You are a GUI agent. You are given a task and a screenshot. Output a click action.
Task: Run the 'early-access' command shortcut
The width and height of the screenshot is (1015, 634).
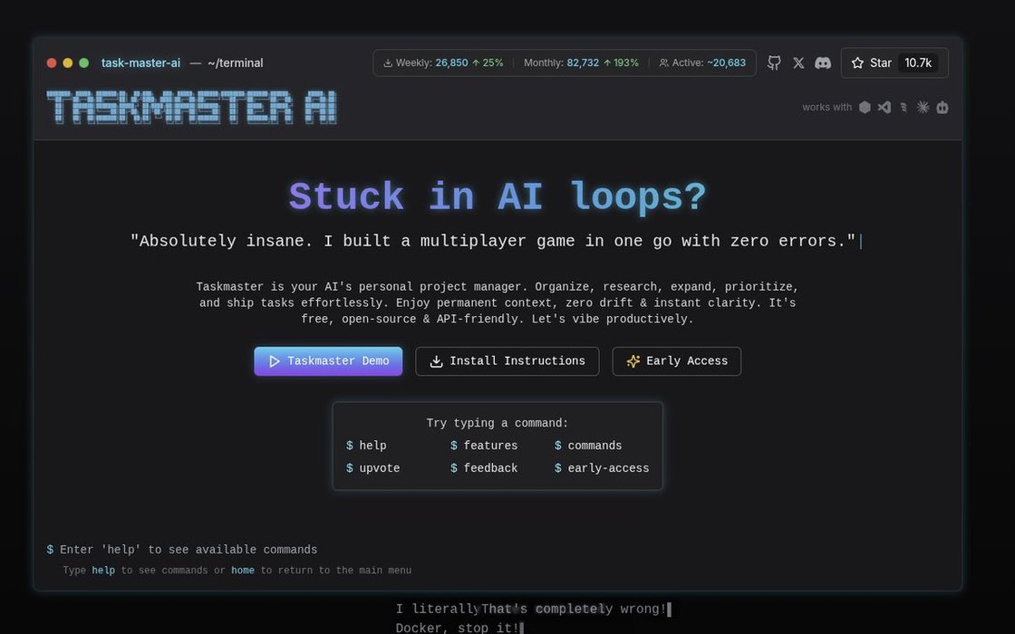[x=602, y=468]
